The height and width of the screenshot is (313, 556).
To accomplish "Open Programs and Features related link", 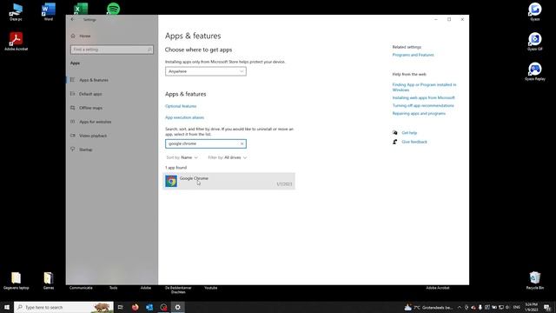I will point(414,55).
